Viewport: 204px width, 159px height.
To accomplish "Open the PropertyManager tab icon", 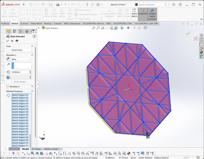I will (x=15, y=31).
